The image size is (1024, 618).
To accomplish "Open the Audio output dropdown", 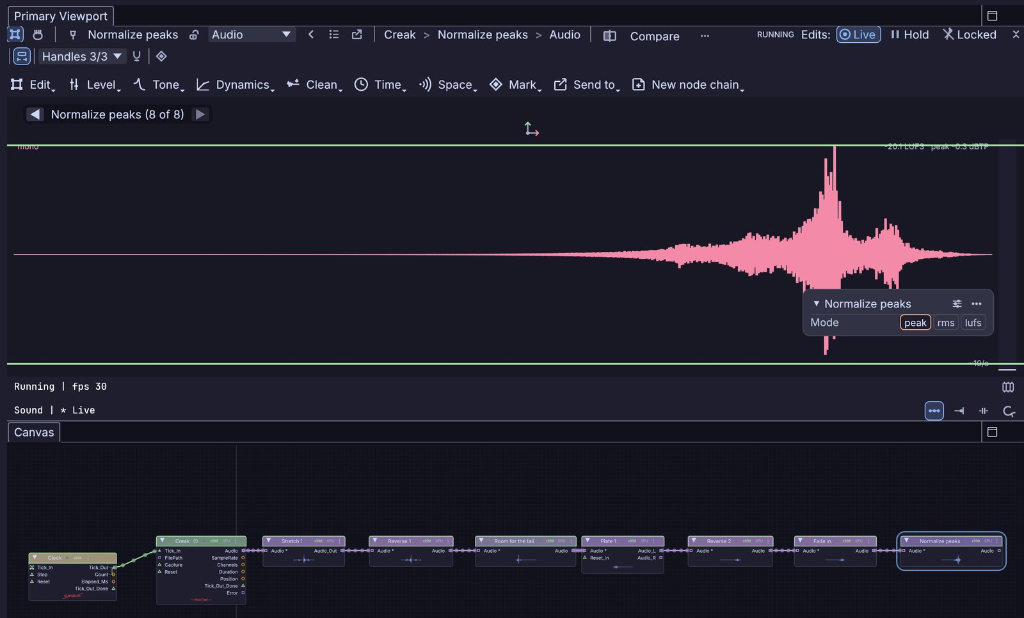I will coord(252,35).
